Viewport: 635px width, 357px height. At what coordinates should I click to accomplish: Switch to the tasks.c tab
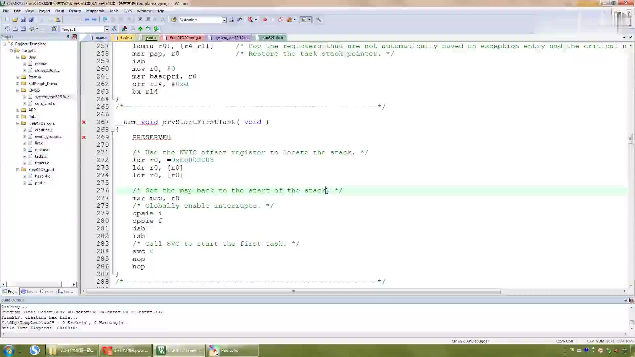click(124, 38)
